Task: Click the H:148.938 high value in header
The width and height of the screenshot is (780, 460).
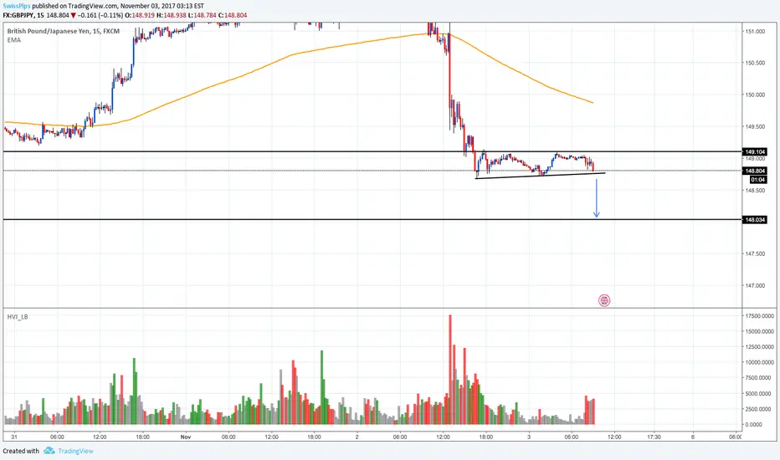Action: pyautogui.click(x=171, y=15)
